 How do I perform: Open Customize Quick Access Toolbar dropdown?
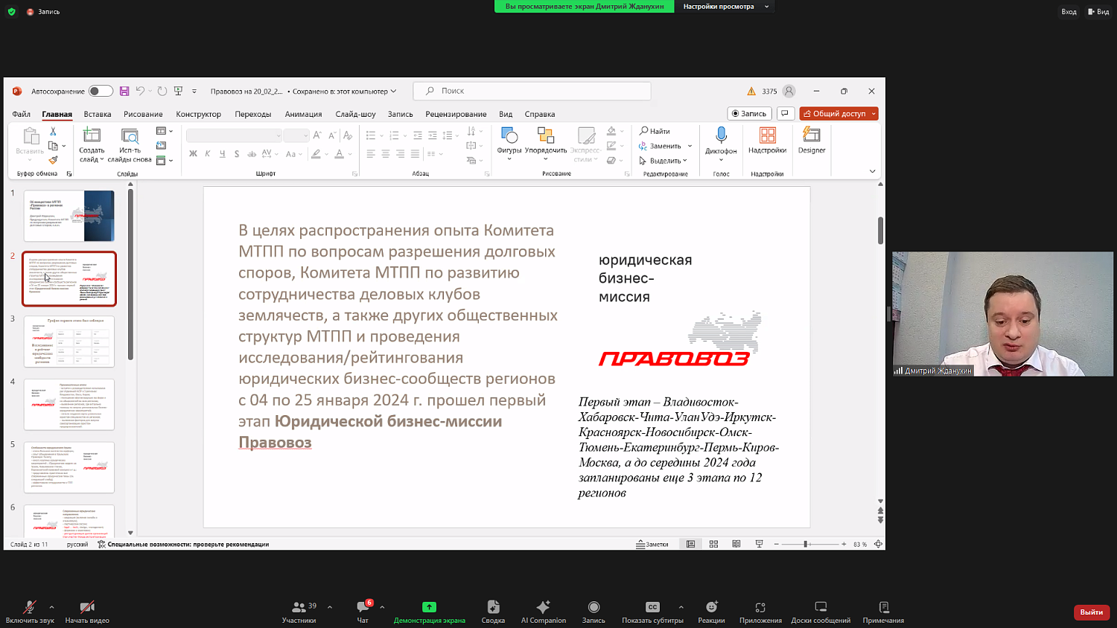(194, 91)
